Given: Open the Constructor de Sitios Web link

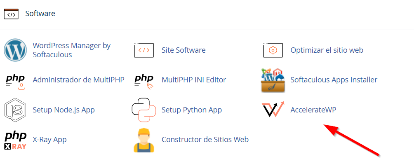Looking at the screenshot, I should (x=205, y=139).
